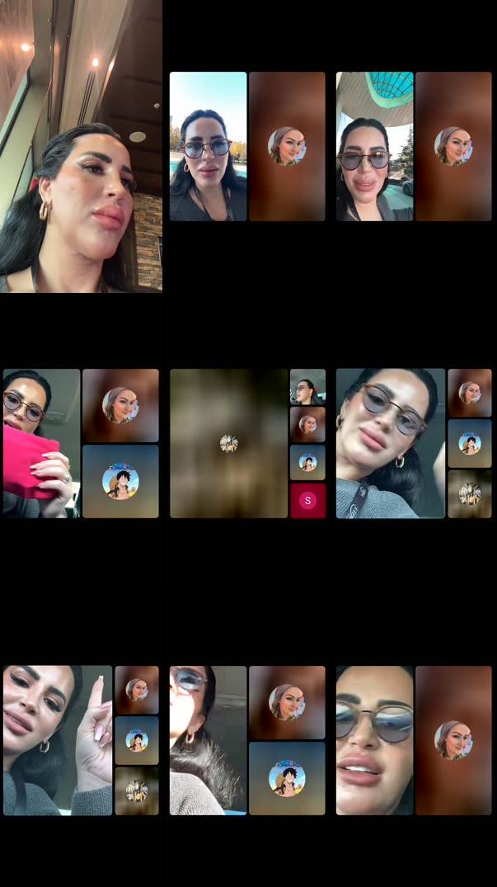Tap group-photo avatar tile beside the raised-finger video
This screenshot has height=887, width=497.
[x=137, y=790]
